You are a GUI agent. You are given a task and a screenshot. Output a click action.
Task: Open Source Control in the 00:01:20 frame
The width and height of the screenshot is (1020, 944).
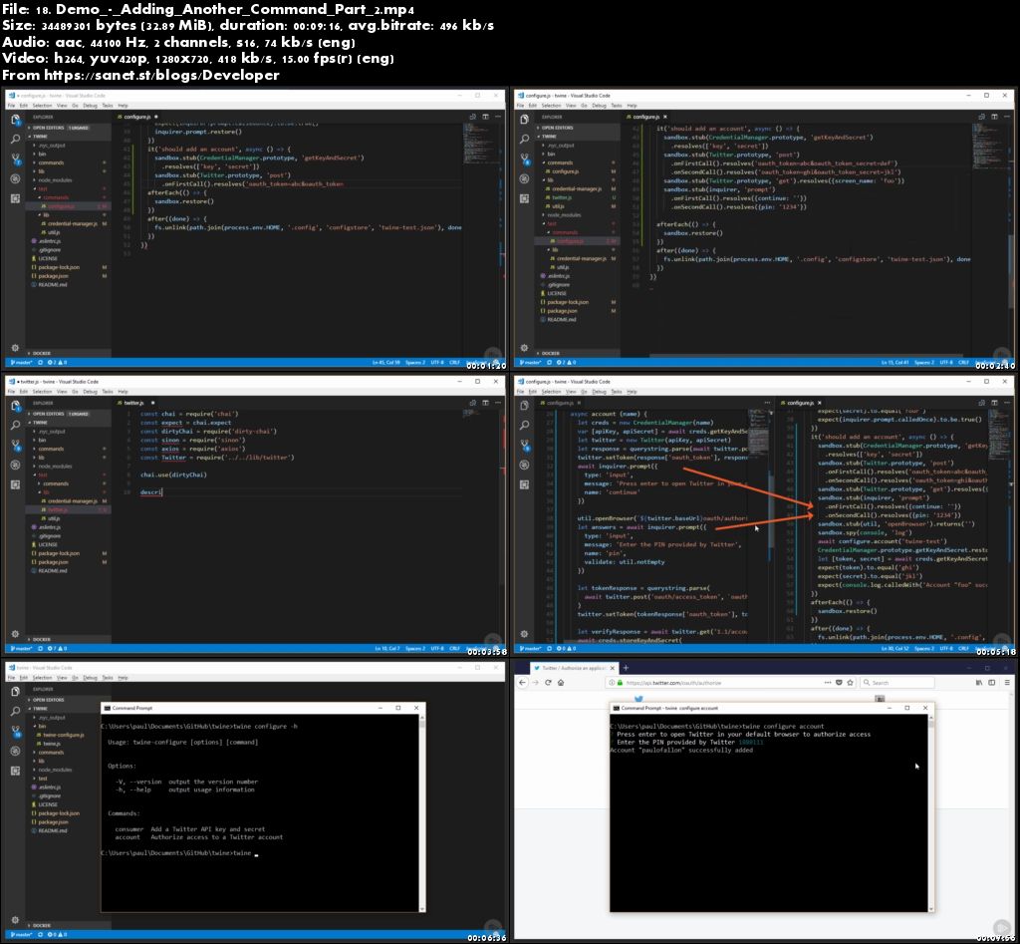point(16,158)
